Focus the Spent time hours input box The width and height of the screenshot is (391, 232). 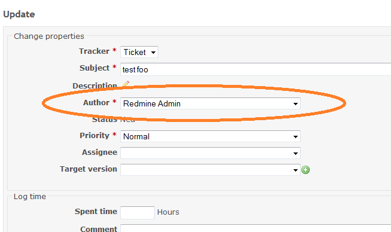138,212
